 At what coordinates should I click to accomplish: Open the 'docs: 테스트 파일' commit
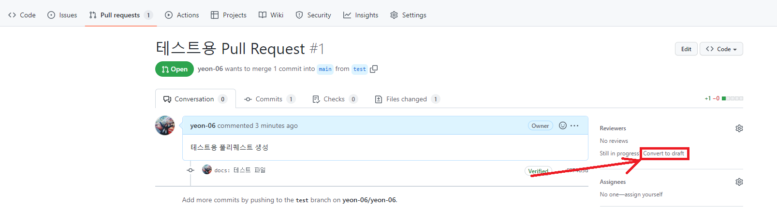(x=240, y=170)
